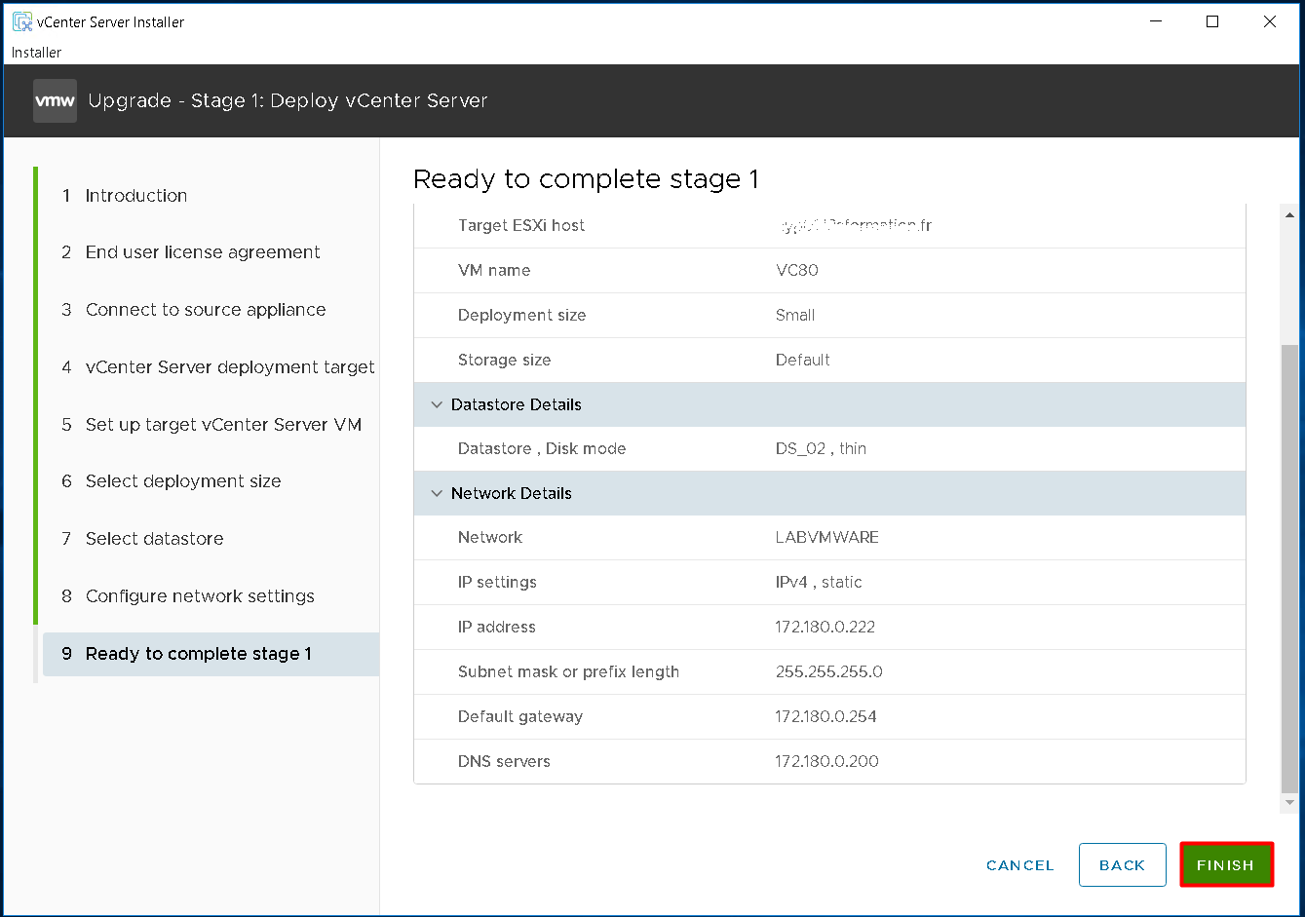Click the VM name label

pyautogui.click(x=494, y=270)
